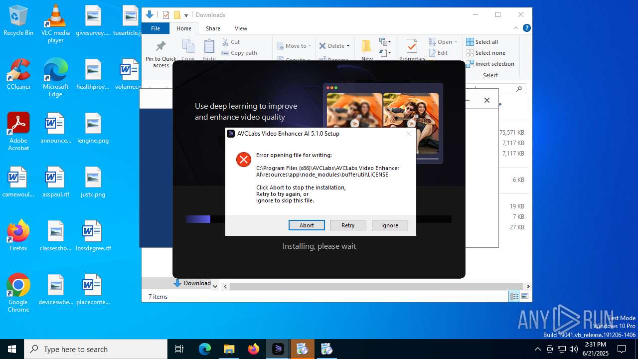Open Customize Quick Access Toolbar dropdown
Image resolution: width=638 pixels, height=359 pixels.
tap(186, 15)
